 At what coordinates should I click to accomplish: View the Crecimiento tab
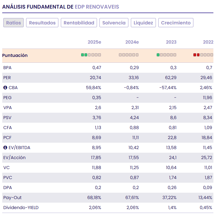(x=176, y=23)
